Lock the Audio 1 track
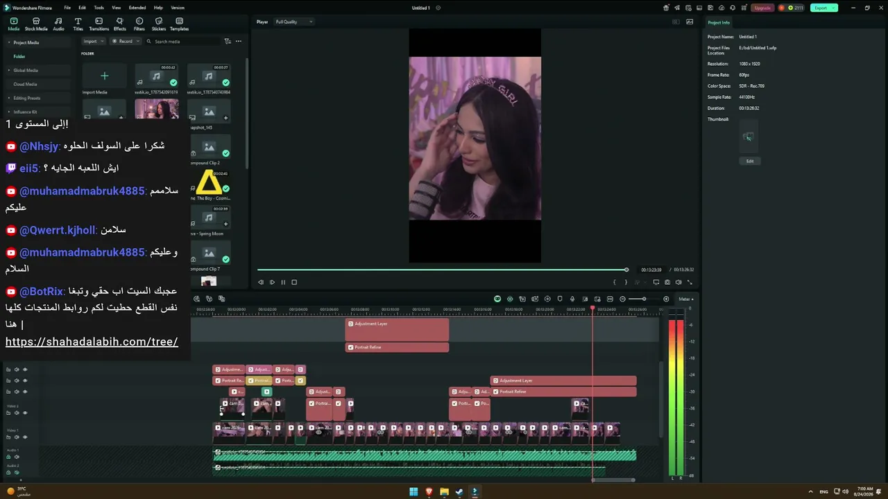The image size is (888, 499). point(8,457)
